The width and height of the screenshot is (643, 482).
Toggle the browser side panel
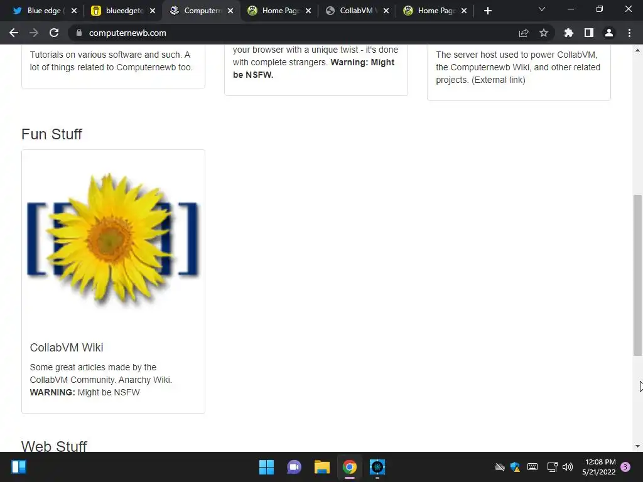(x=589, y=33)
